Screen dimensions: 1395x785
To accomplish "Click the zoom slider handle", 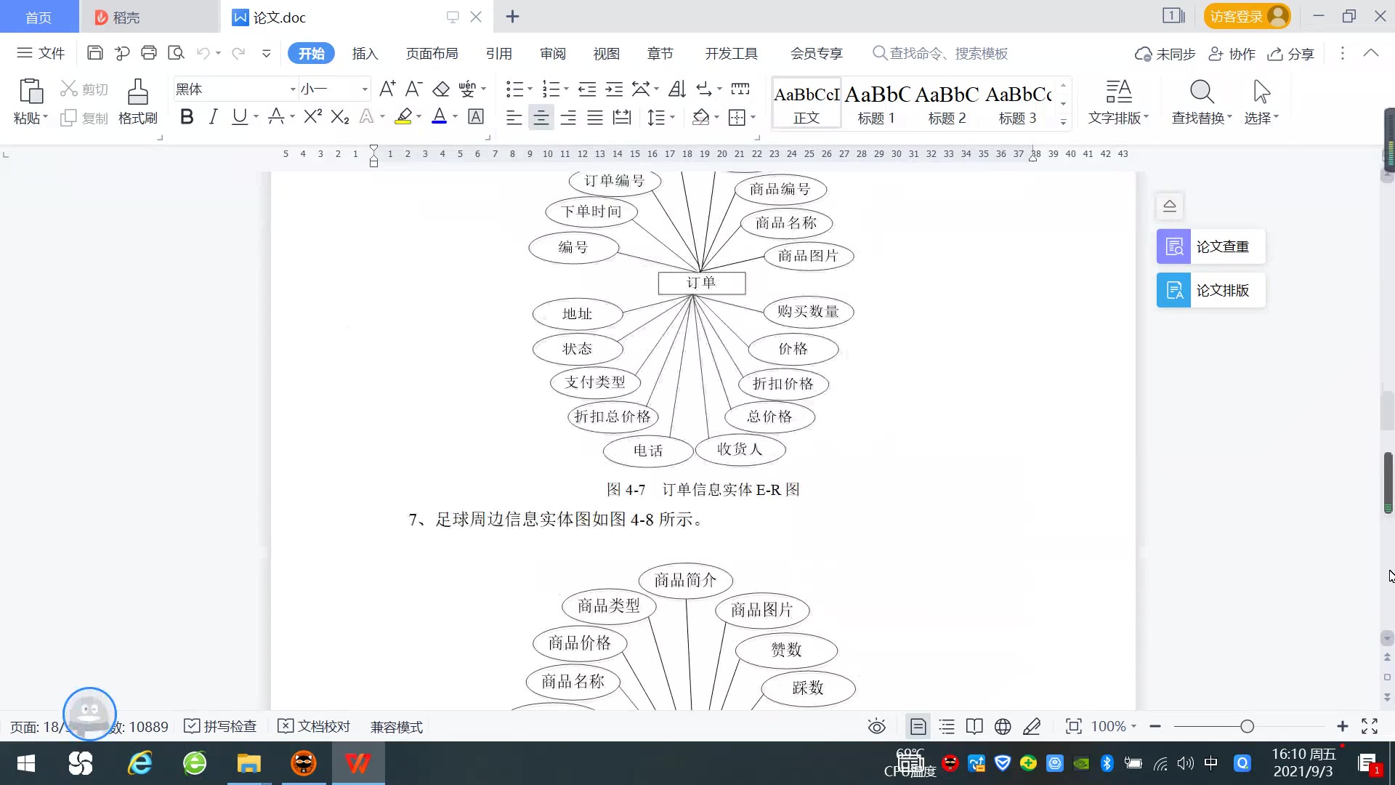I will [1247, 726].
